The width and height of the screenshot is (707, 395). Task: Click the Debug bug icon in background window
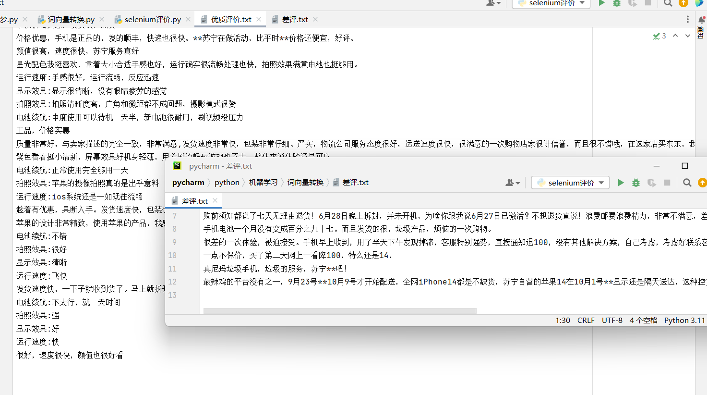coord(617,3)
